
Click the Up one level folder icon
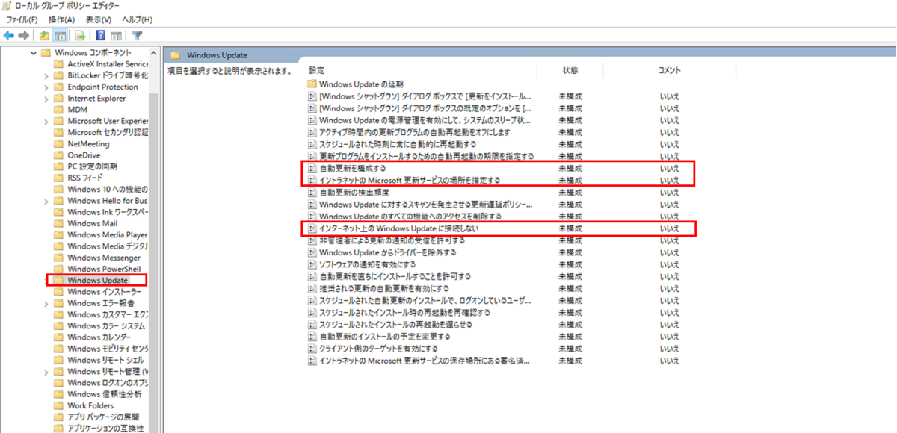45,35
